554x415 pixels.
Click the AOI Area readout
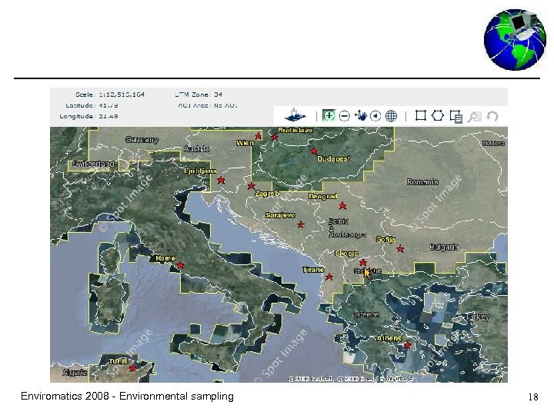pyautogui.click(x=208, y=105)
